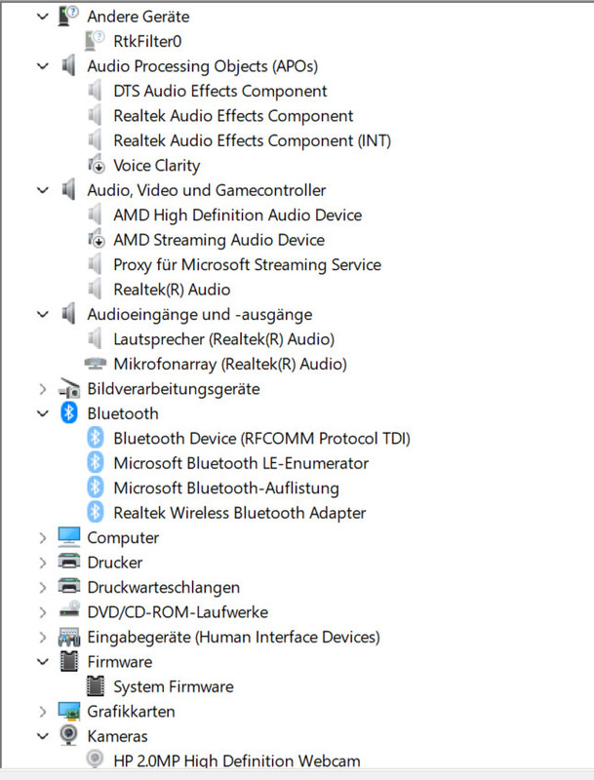
Task: Collapse the Firmware category
Action: (43, 662)
